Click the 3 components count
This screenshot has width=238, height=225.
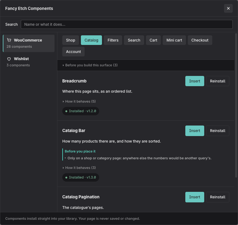pos(18,65)
